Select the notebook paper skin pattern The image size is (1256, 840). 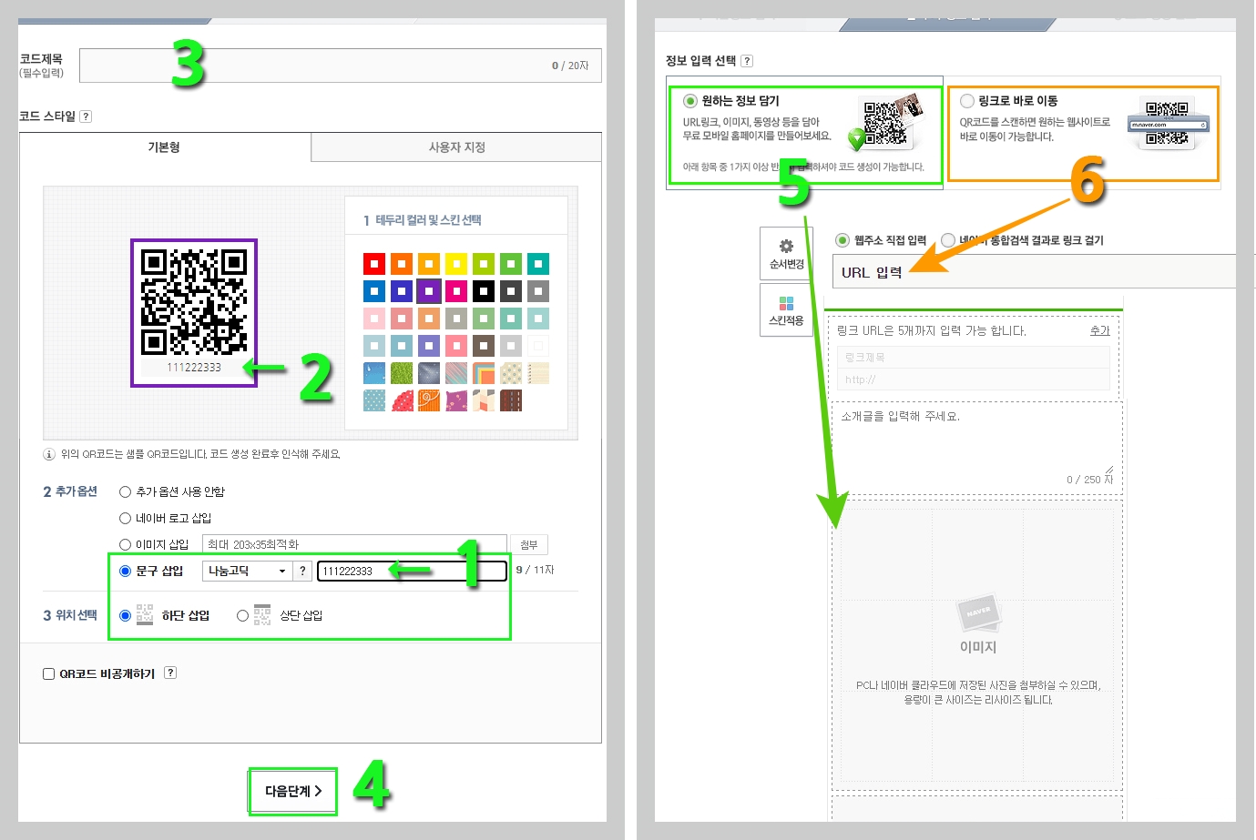tap(538, 373)
